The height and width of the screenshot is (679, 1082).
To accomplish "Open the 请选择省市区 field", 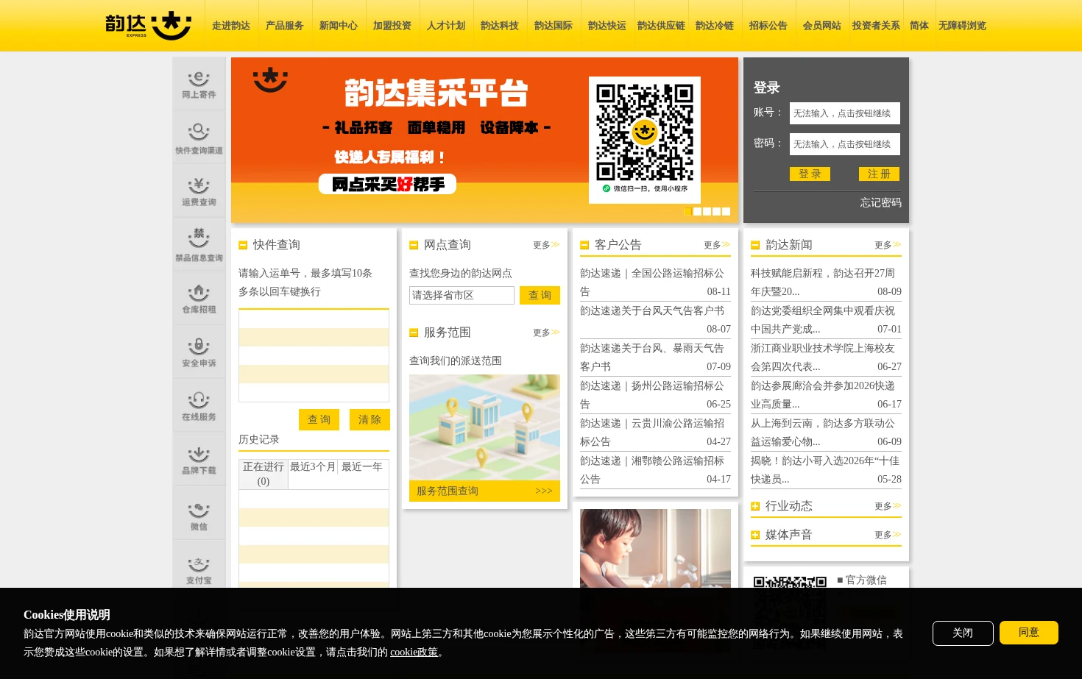I will point(462,296).
